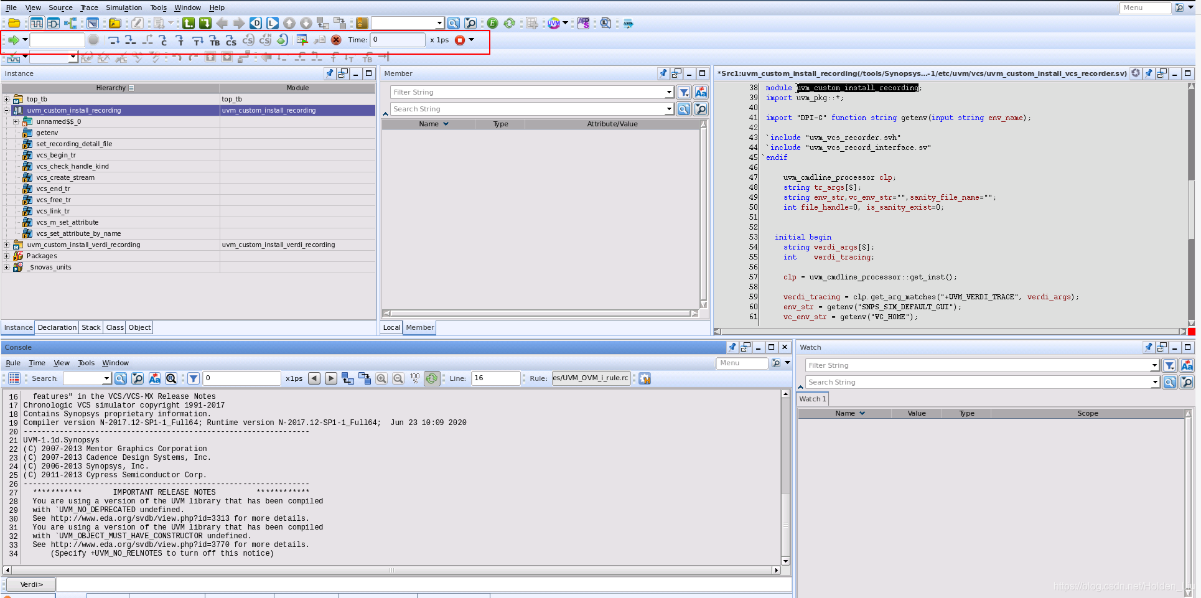
Task: Click the Console zoom-in magnifier icon
Action: (381, 378)
